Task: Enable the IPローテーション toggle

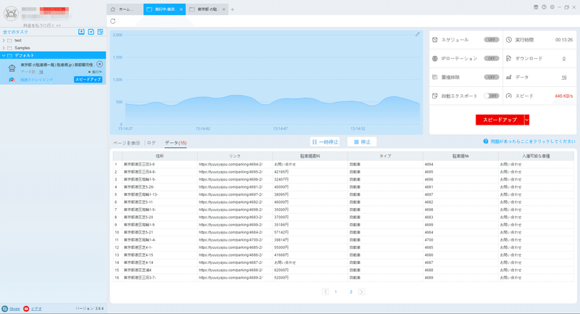Action: [x=492, y=59]
